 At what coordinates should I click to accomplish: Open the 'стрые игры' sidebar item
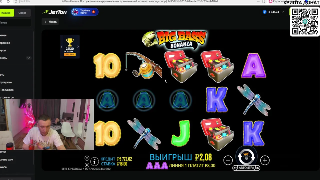click(7, 97)
